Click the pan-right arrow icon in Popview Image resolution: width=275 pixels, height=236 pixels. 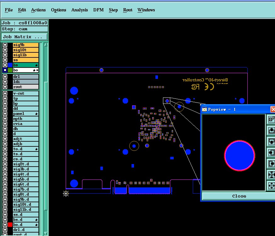point(271,163)
